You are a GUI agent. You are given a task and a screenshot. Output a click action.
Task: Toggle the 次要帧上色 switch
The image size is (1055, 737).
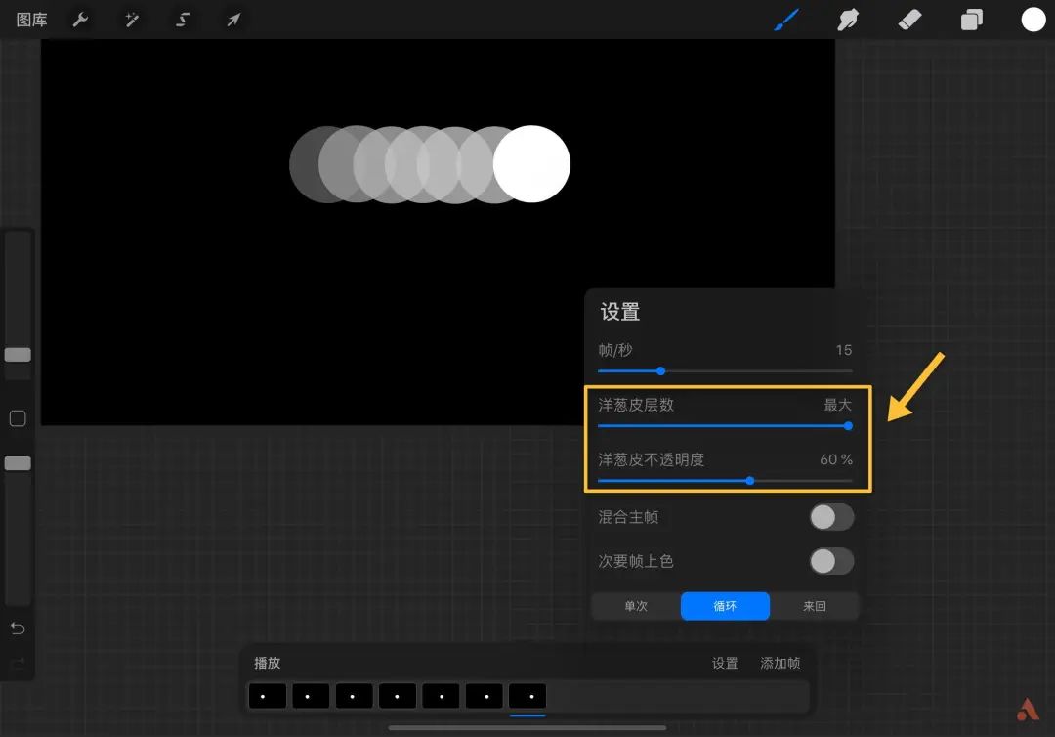pyautogui.click(x=831, y=561)
